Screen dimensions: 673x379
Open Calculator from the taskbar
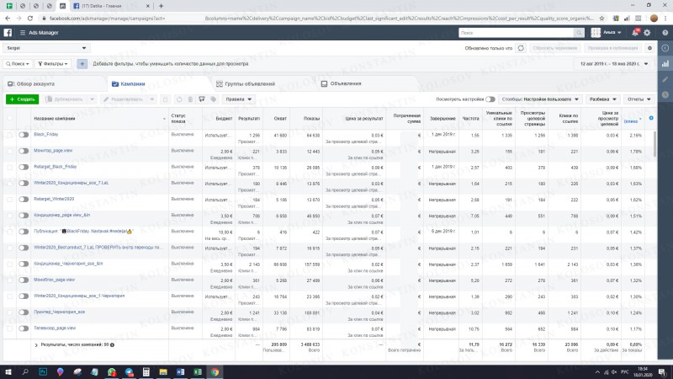(x=146, y=371)
